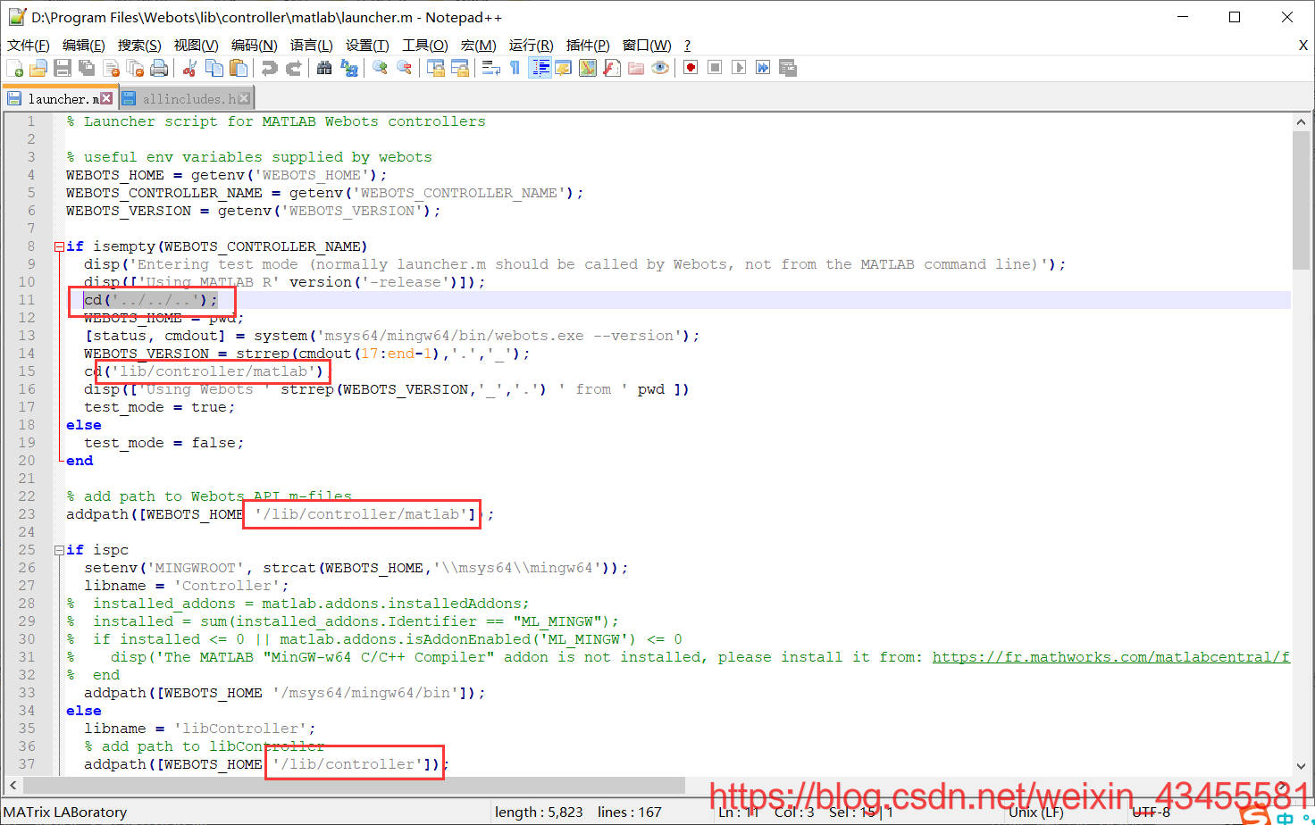The width and height of the screenshot is (1315, 825).
Task: Open the 运行(R) menu
Action: coord(531,45)
